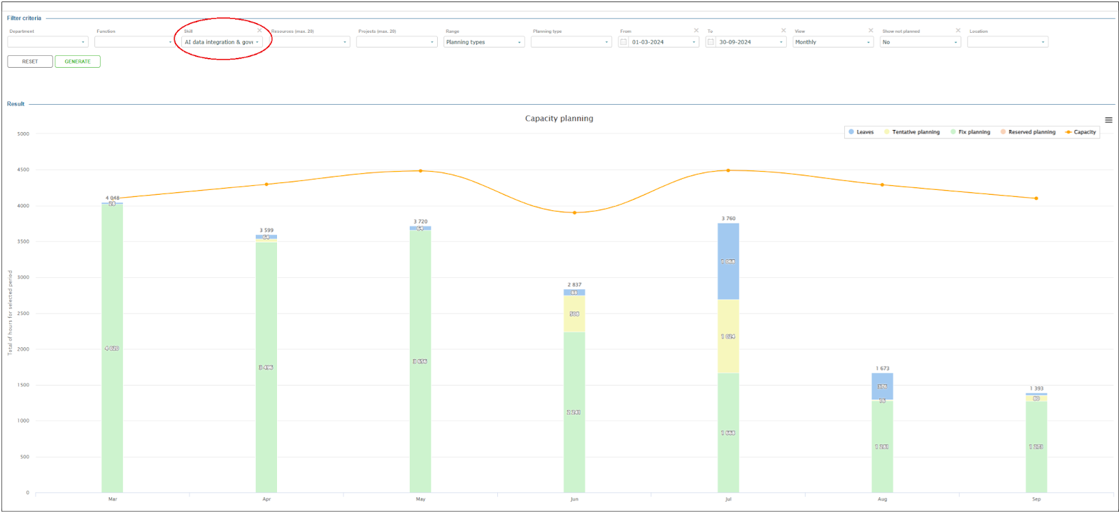
Task: Expand the Range dropdown with Planning types
Action: (x=484, y=42)
